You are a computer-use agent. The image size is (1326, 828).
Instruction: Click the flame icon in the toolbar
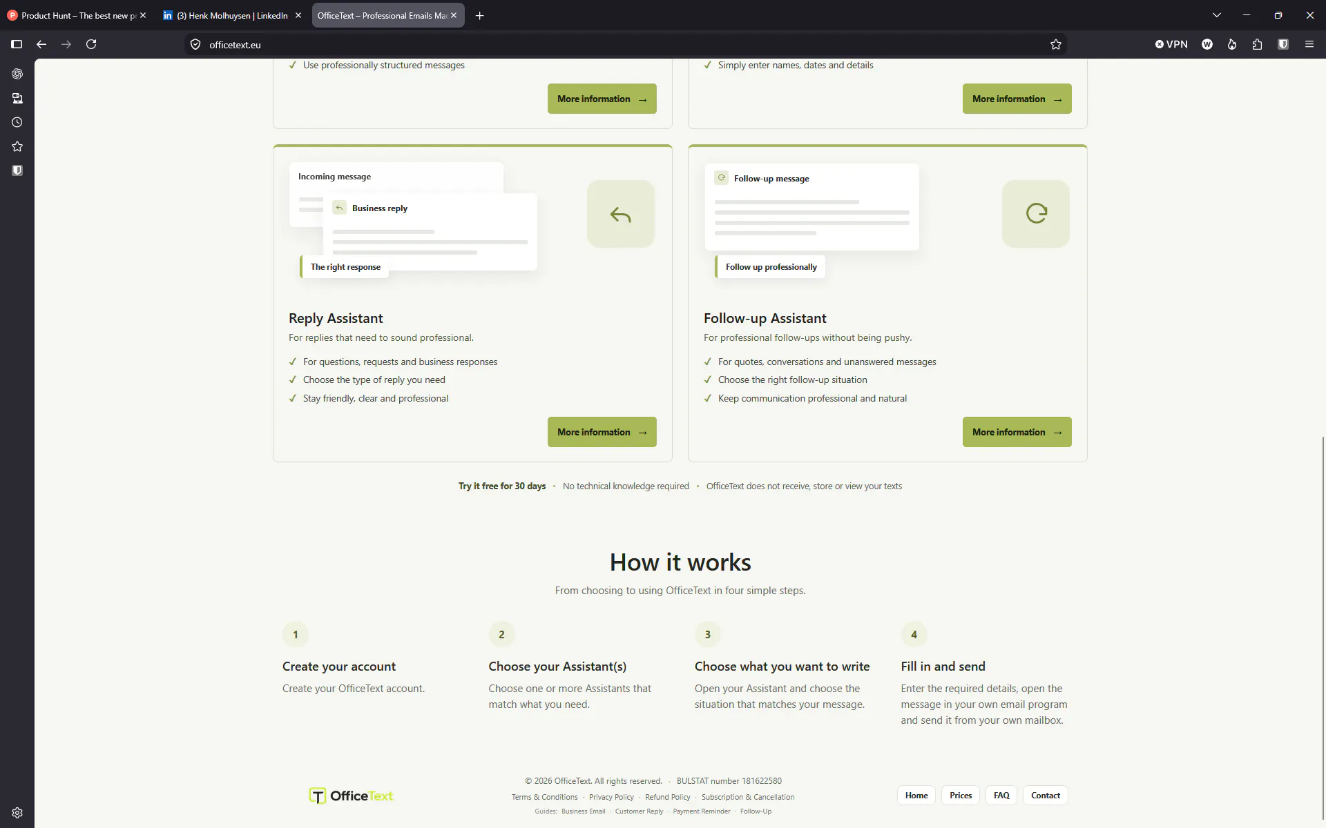(1232, 44)
